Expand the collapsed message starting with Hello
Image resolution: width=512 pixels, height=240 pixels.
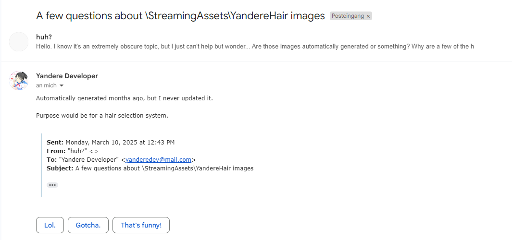click(255, 46)
